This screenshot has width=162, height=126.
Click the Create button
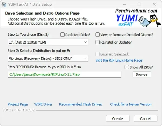(117, 118)
